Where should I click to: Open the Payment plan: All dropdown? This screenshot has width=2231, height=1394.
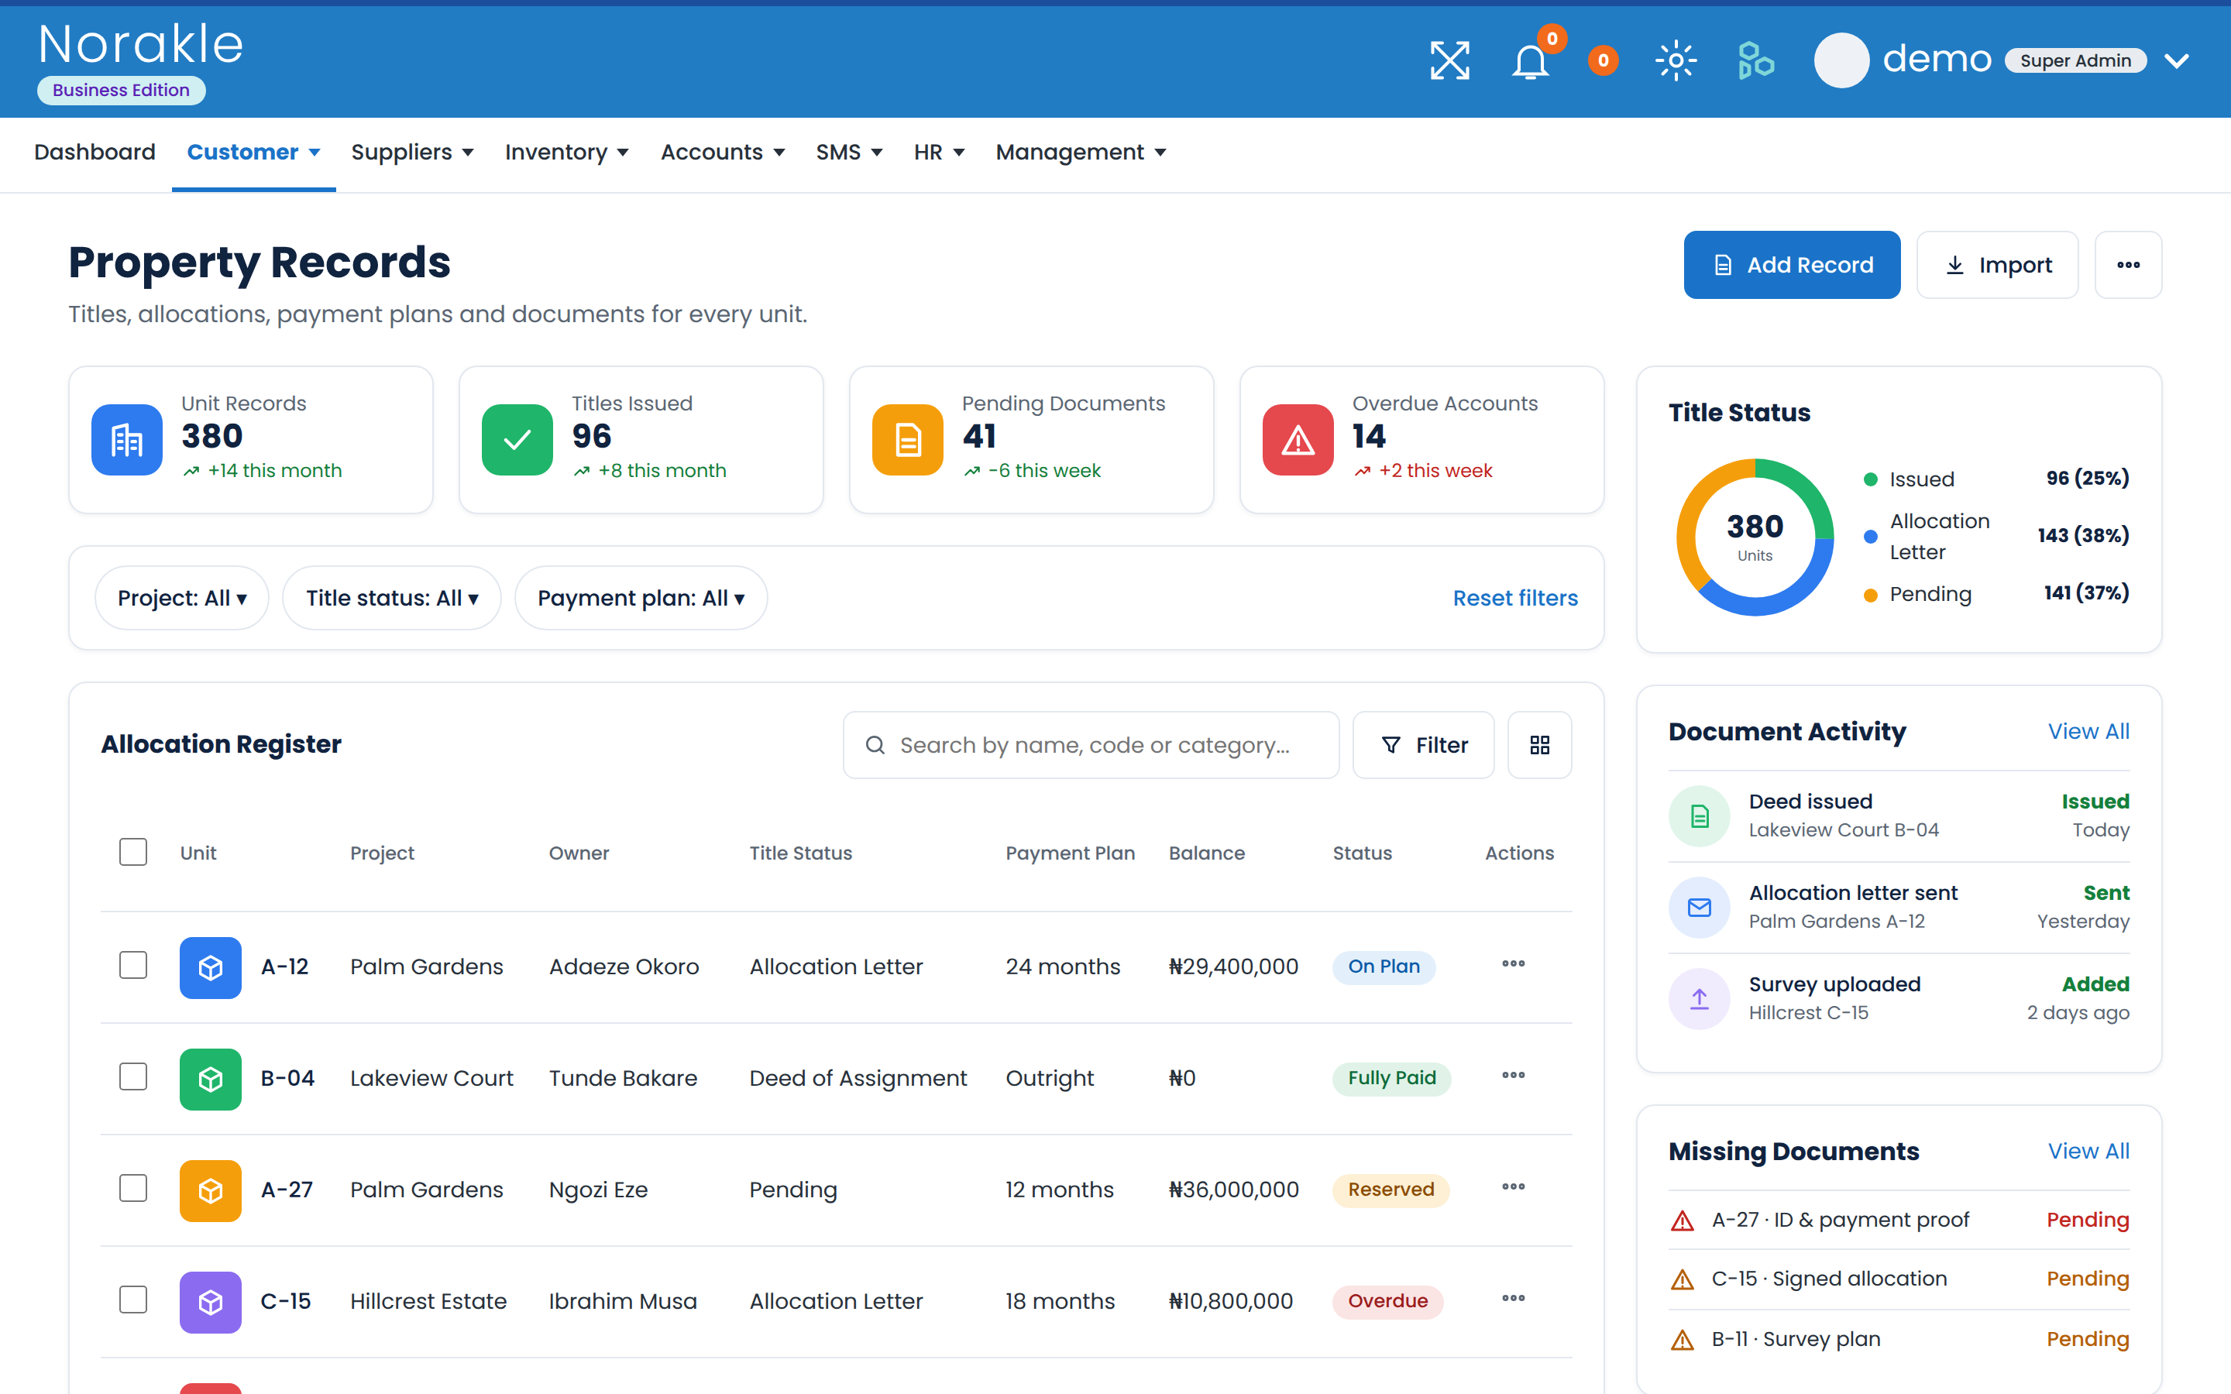coord(641,597)
